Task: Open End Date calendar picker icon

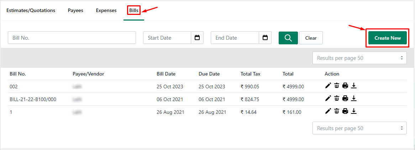Action: (x=265, y=38)
